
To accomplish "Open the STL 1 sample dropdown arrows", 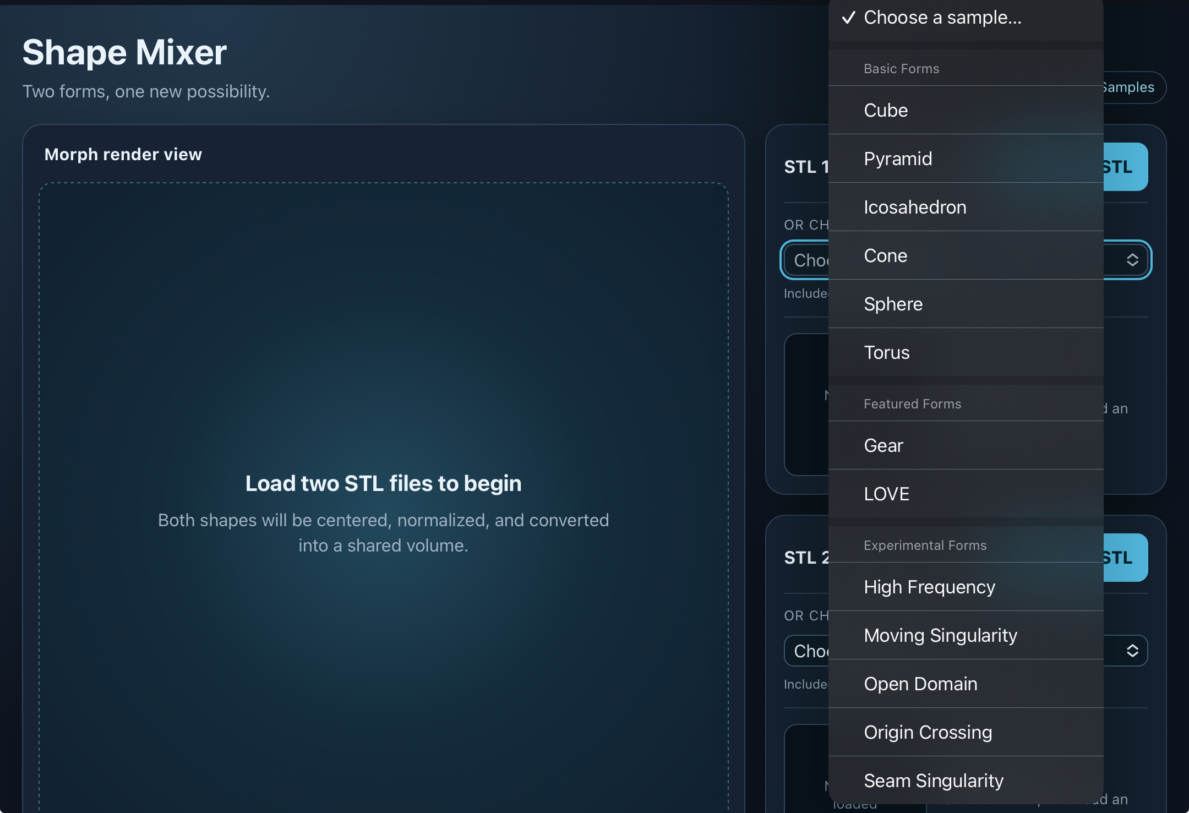I will pyautogui.click(x=1132, y=260).
